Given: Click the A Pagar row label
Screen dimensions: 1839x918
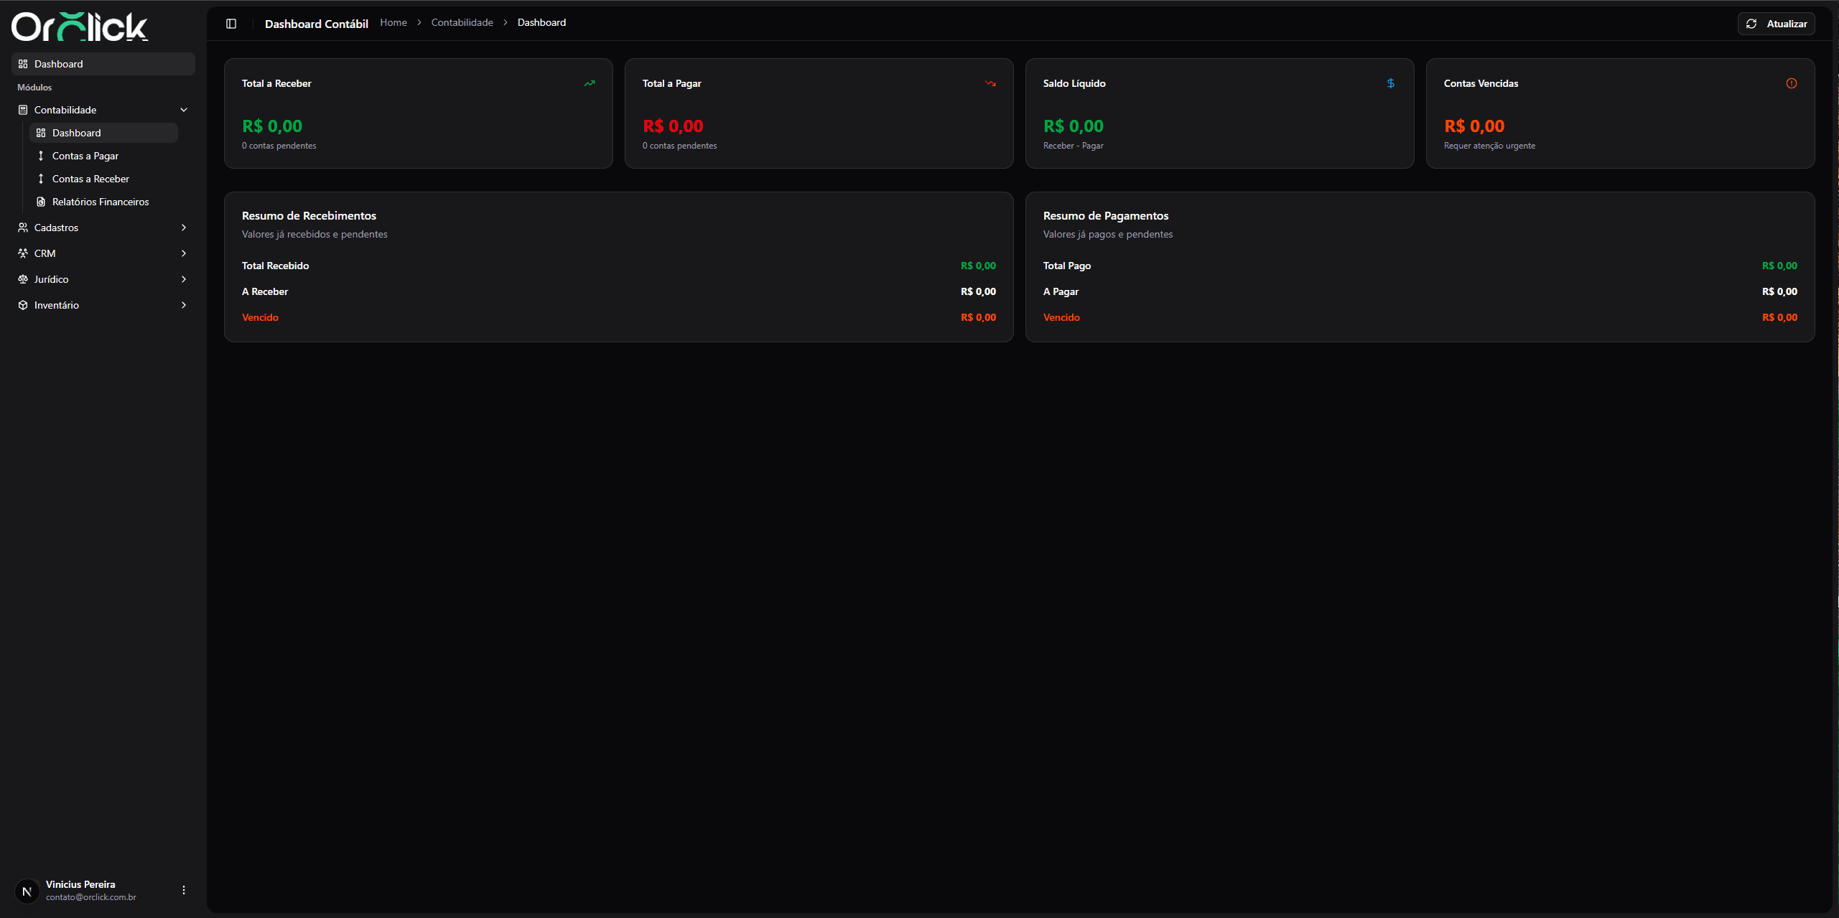Looking at the screenshot, I should pyautogui.click(x=1061, y=291).
